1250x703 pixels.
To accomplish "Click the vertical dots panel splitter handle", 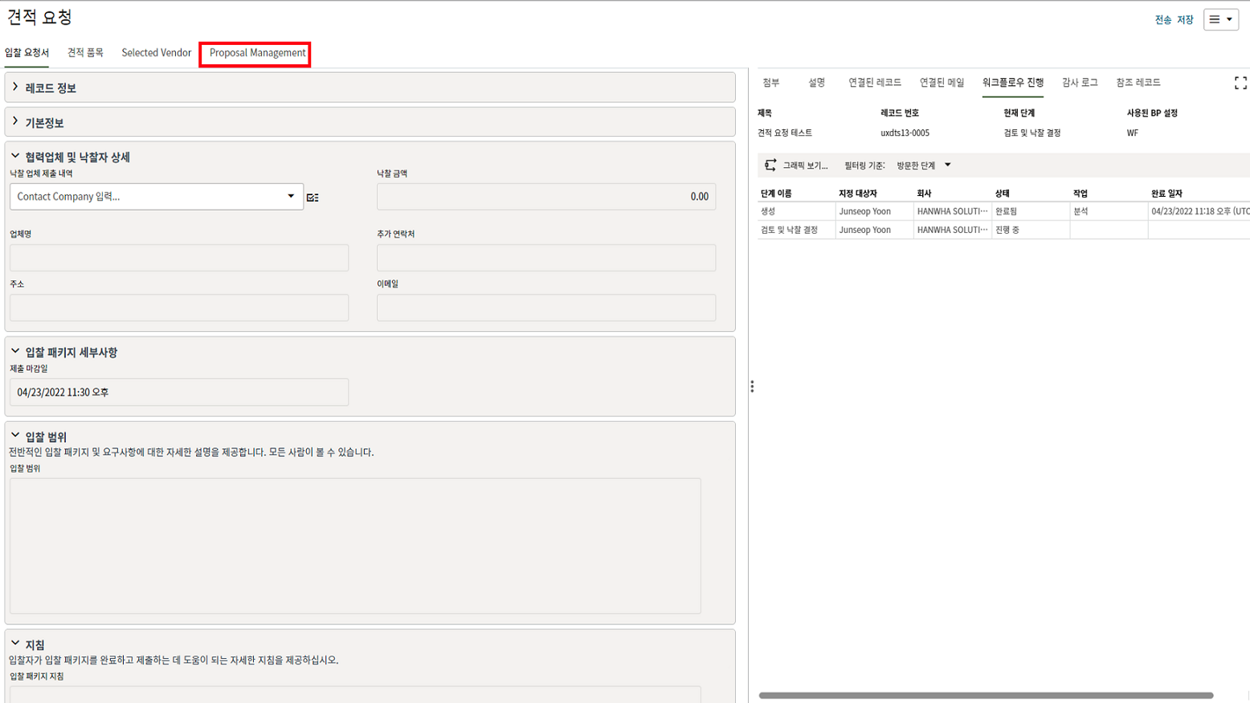I will click(752, 386).
